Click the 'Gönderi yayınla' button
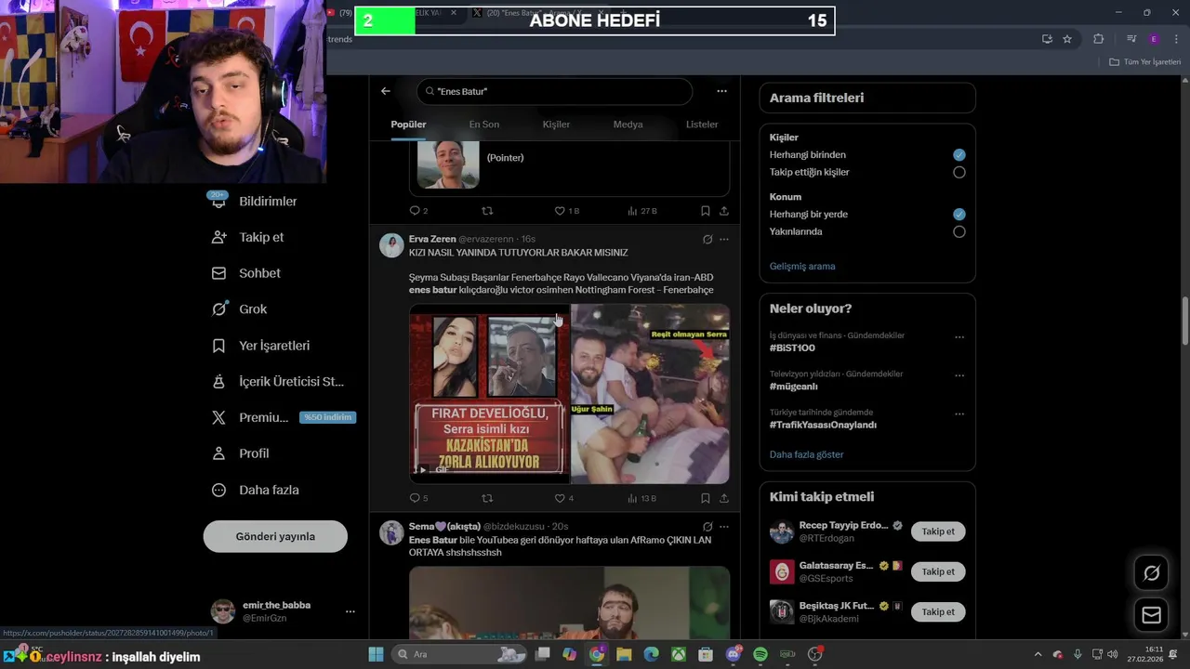 point(275,536)
